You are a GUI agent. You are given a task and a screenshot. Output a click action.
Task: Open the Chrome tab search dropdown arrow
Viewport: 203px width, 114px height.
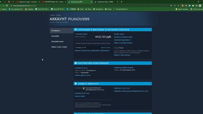(x=188, y=2)
